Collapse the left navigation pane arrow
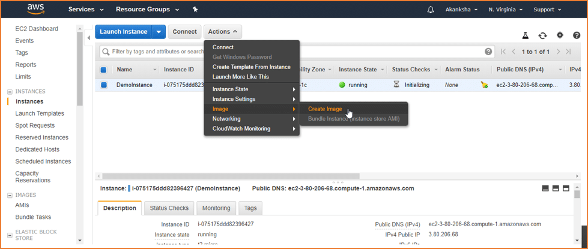Screen dimensions: 588x249 pos(89,38)
